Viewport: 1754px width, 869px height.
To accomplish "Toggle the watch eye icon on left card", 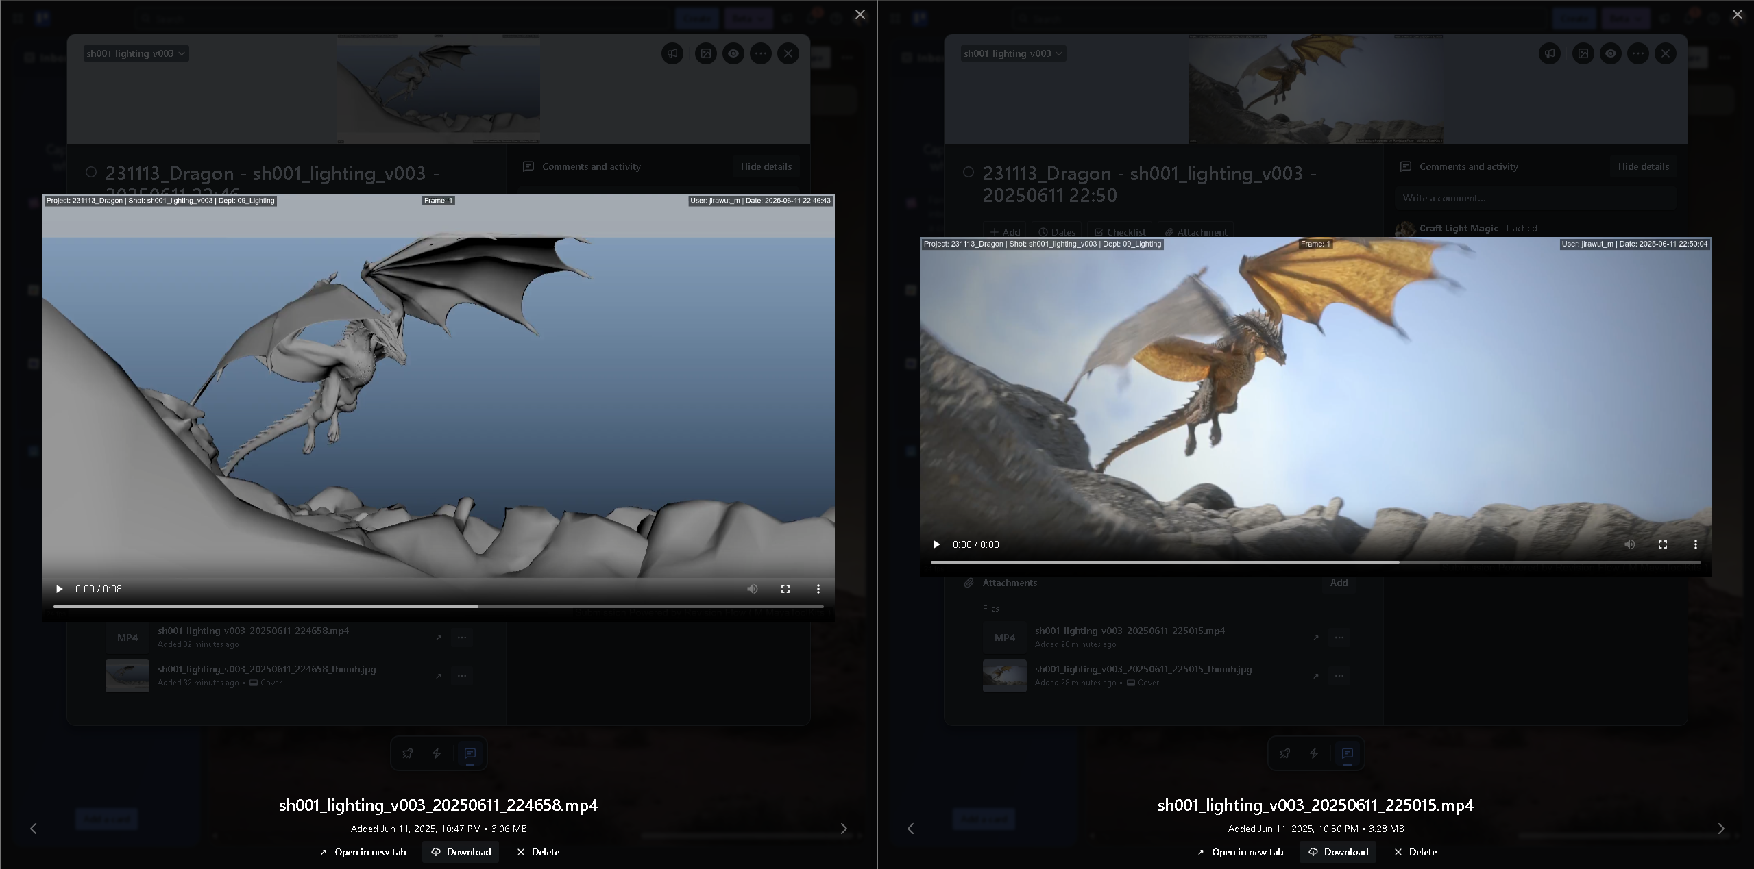I will point(733,53).
